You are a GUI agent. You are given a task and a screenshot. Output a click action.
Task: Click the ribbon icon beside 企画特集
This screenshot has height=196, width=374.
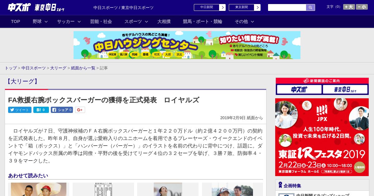point(280,185)
